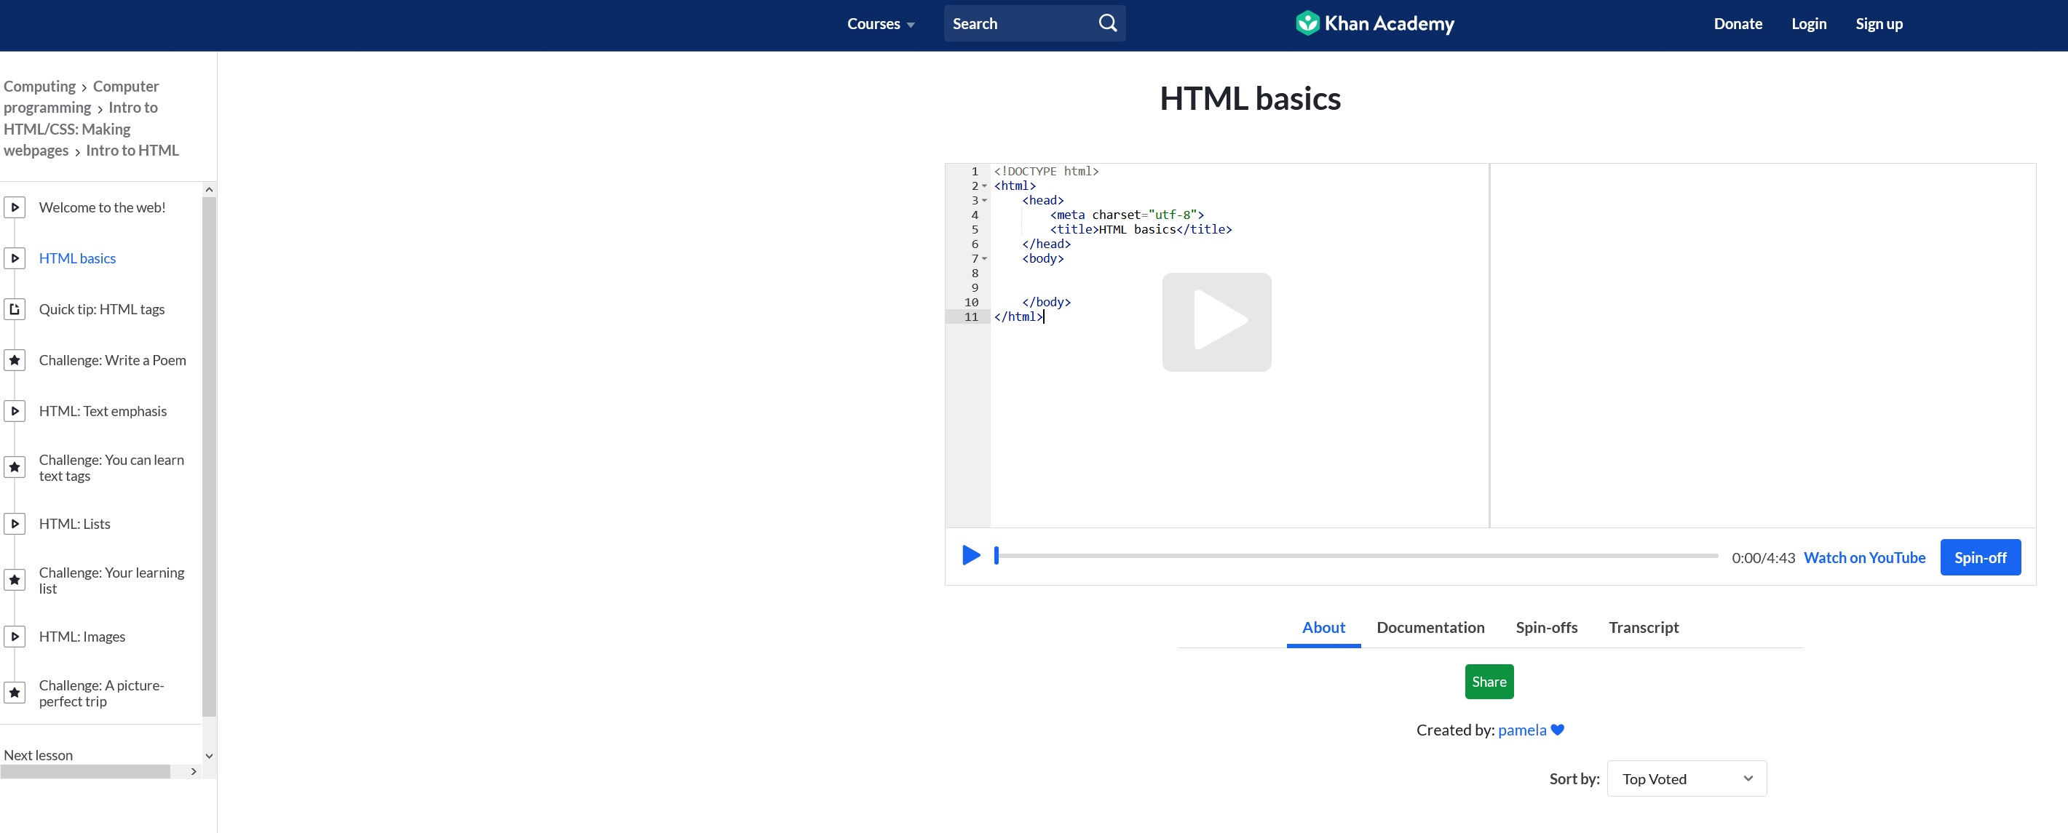Collapse code fold arrow on line 7
The height and width of the screenshot is (833, 2068).
pyautogui.click(x=984, y=258)
